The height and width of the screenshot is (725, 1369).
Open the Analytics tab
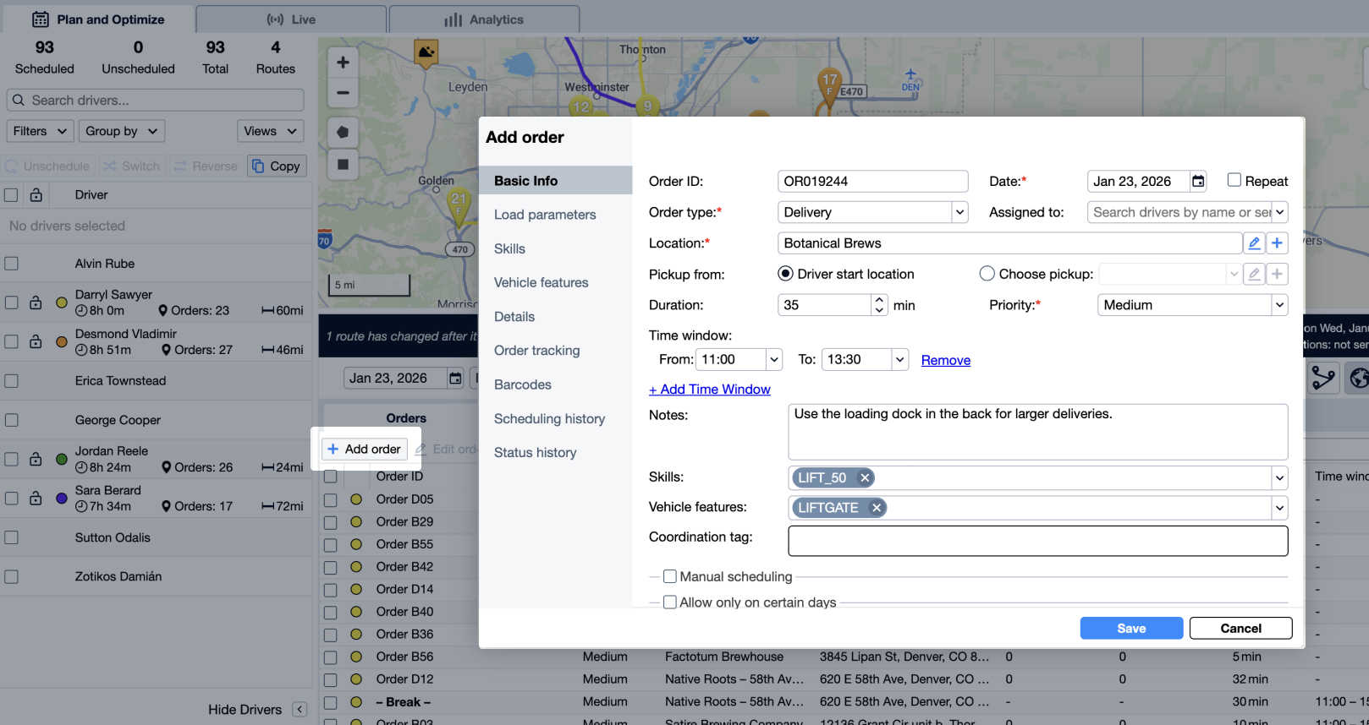[485, 19]
